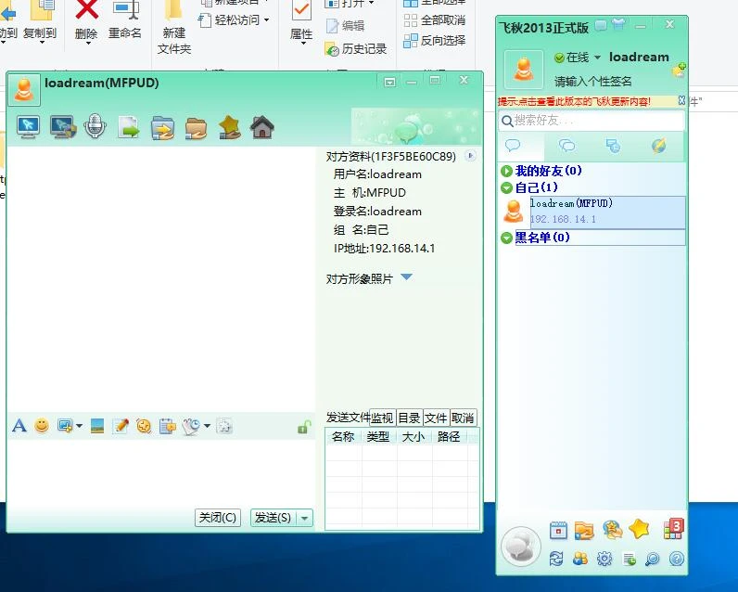Click the chat window's menu button in title bar
This screenshot has width=738, height=592.
[x=389, y=83]
